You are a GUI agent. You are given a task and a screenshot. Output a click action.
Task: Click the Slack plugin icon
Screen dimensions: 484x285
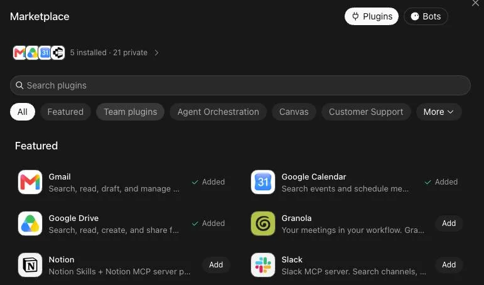pos(263,265)
